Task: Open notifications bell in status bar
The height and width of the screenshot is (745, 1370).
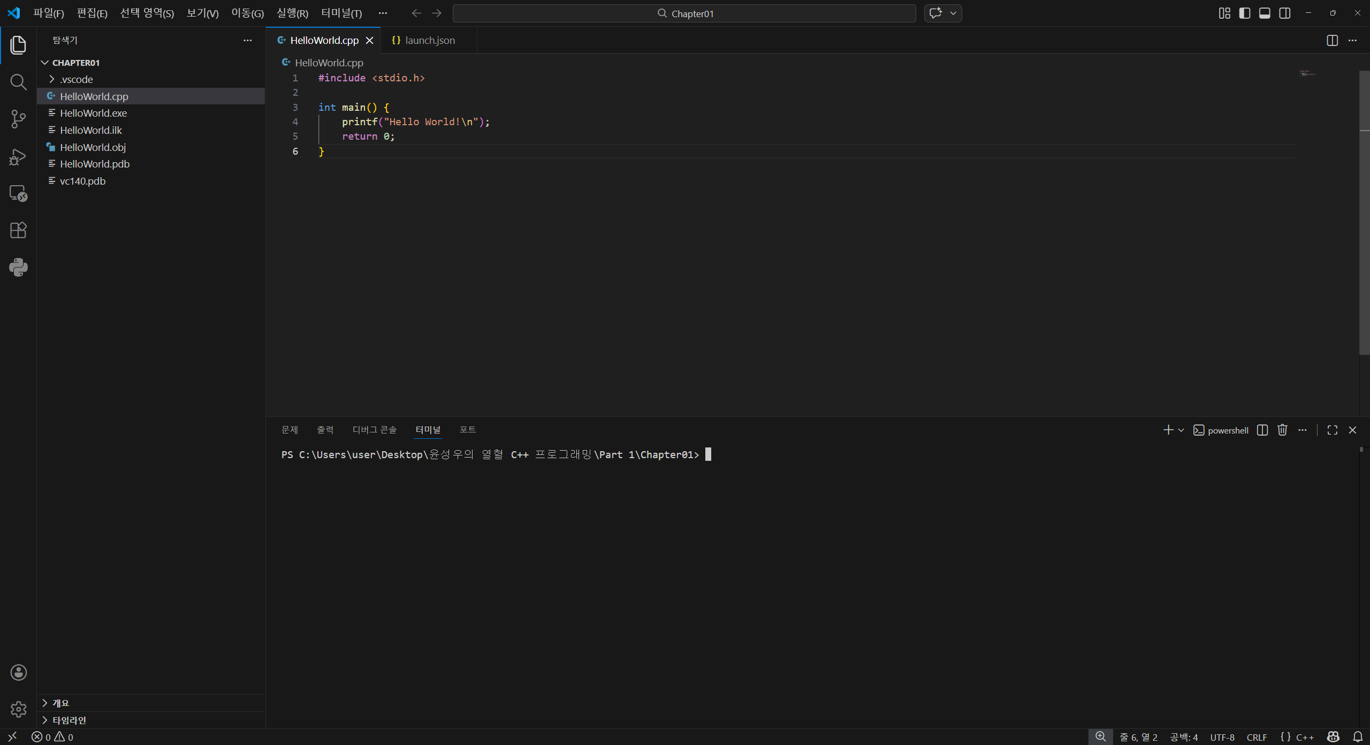Action: pos(1358,737)
